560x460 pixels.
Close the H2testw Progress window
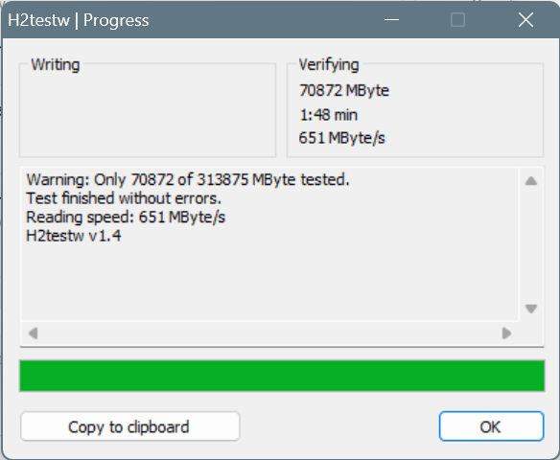[525, 19]
